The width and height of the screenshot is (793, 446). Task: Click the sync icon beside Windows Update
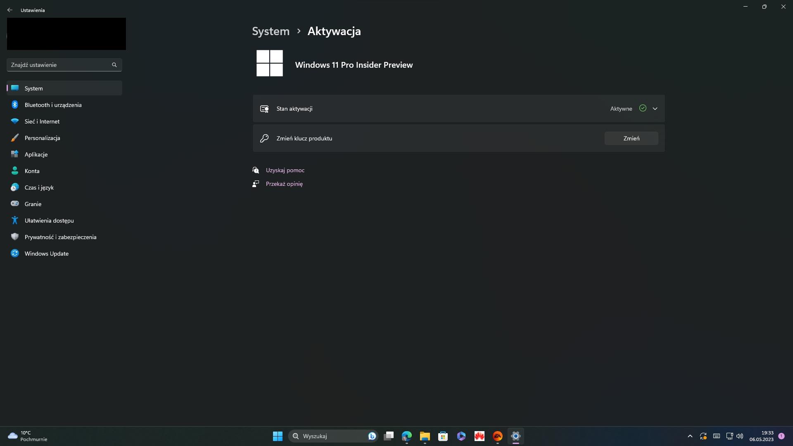pos(15,253)
